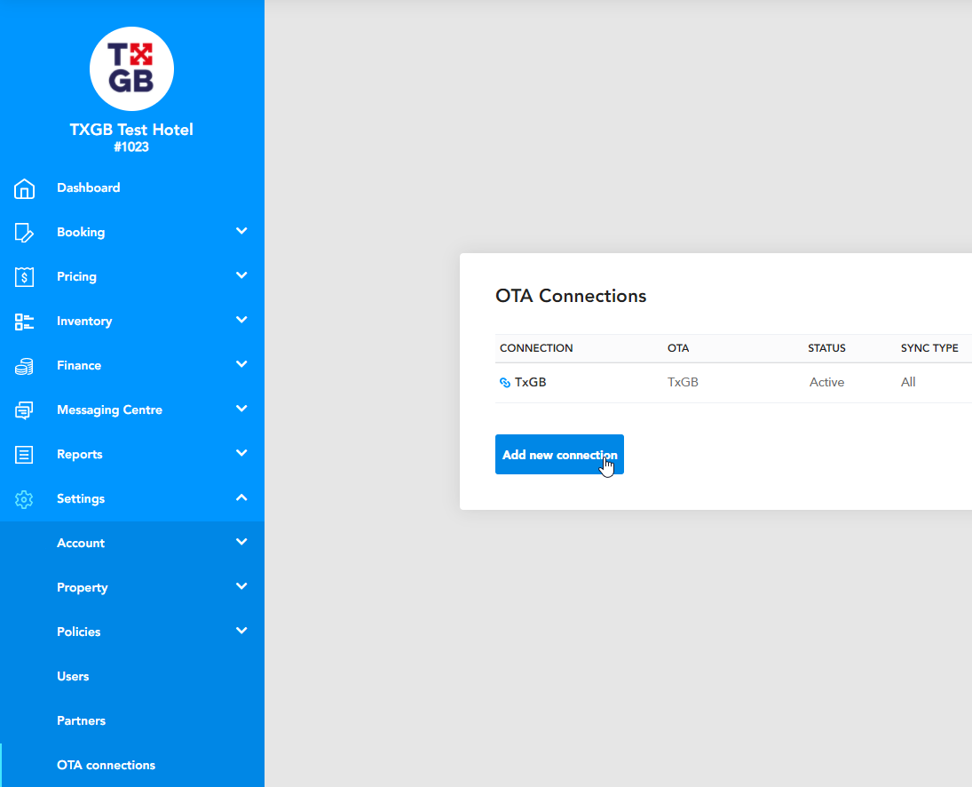Click the OTA Connections heading
This screenshot has width=972, height=787.
click(571, 296)
